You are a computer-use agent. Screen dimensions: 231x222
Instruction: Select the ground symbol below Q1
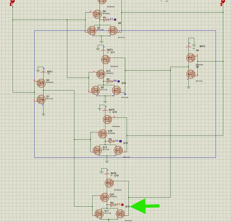coord(44,115)
